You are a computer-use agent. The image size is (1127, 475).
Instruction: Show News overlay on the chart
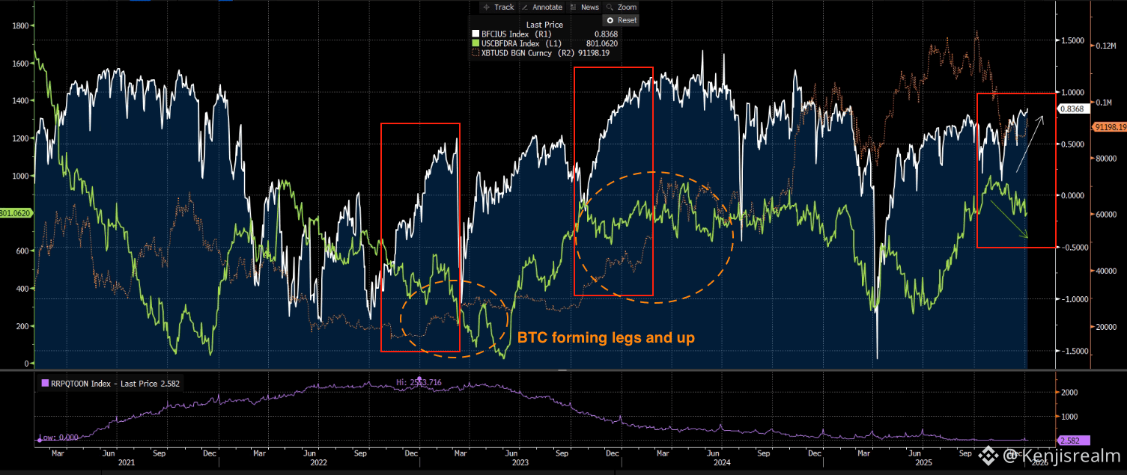584,7
